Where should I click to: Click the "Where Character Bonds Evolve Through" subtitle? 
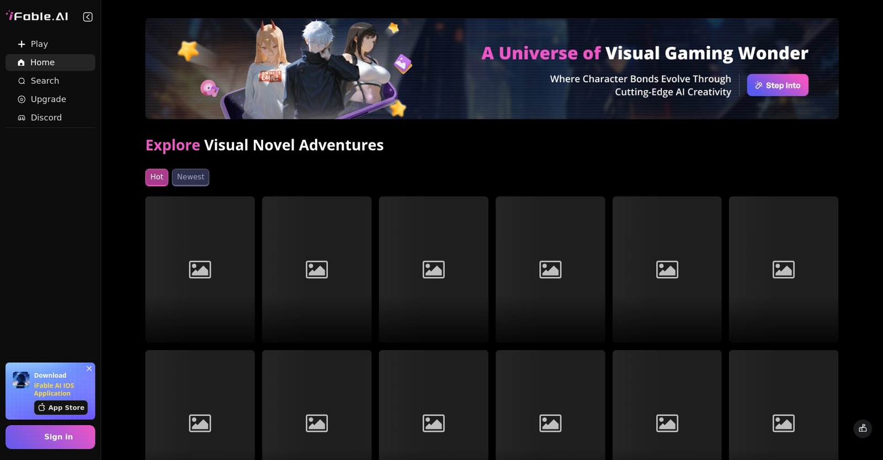[x=641, y=79]
